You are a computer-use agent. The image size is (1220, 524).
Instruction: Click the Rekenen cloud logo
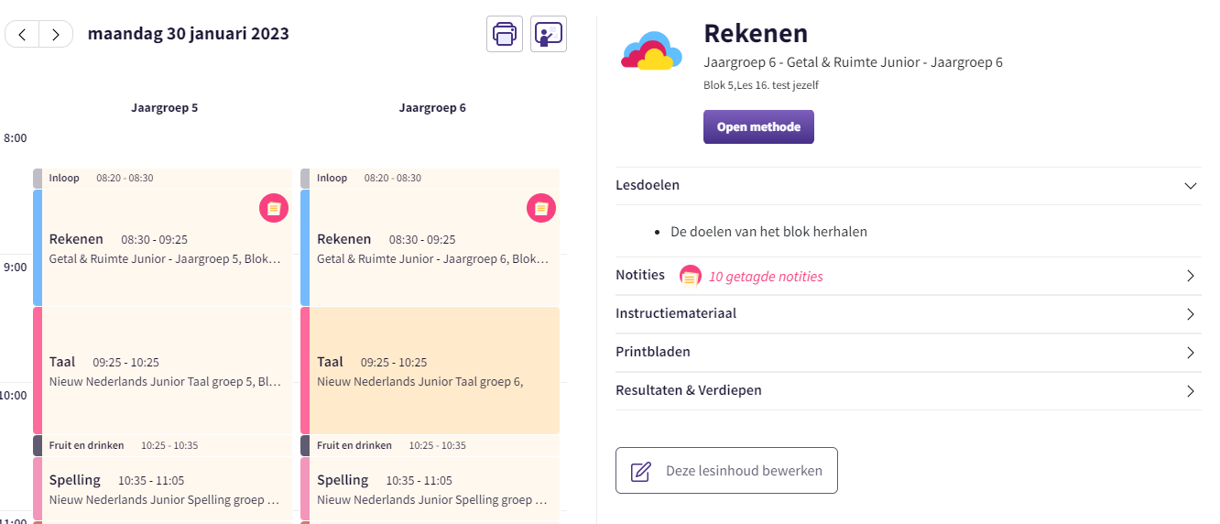tap(651, 51)
